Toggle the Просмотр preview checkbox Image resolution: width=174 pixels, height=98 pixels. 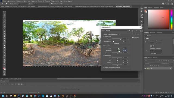(133, 37)
